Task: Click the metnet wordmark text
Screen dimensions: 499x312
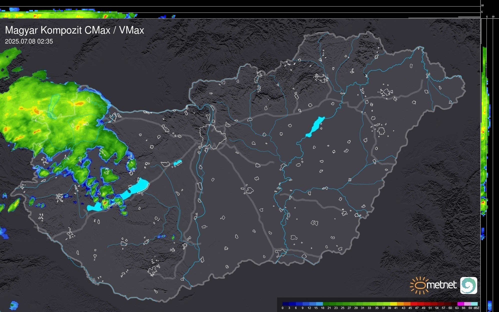Action: click(442, 285)
